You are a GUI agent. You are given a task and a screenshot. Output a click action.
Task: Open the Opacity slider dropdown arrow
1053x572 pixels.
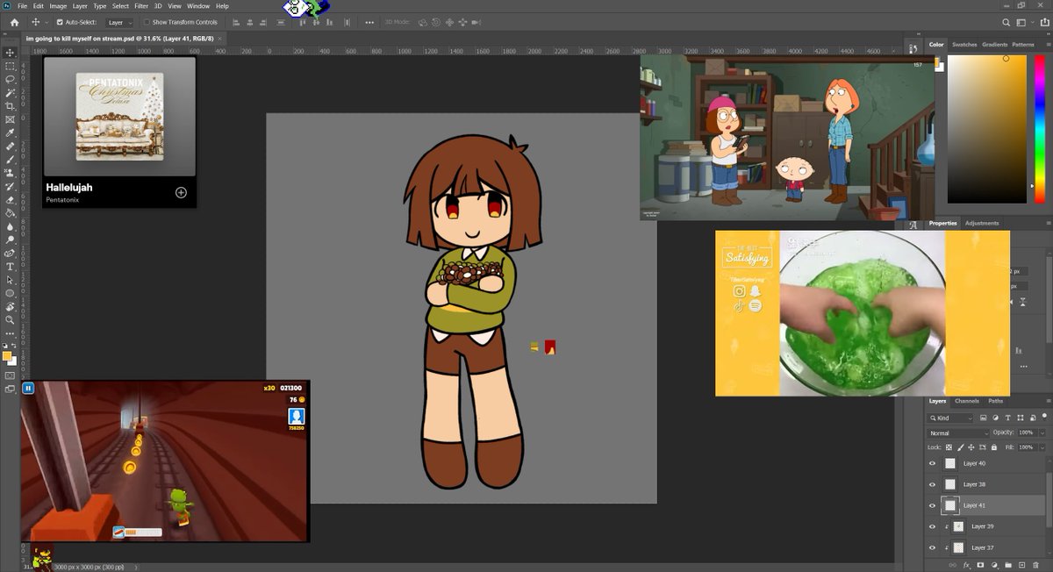point(1043,433)
